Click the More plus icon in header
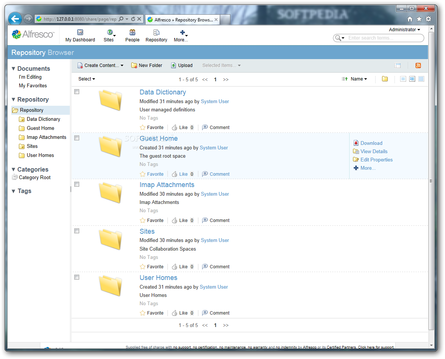 183,32
